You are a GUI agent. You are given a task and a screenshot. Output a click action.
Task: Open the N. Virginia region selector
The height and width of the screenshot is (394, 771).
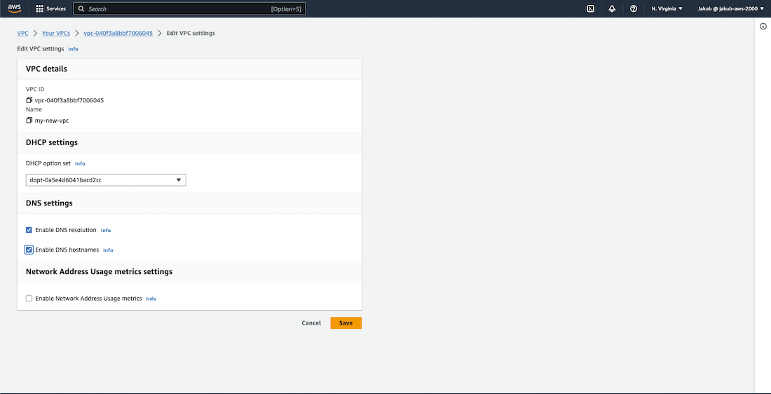(x=667, y=9)
